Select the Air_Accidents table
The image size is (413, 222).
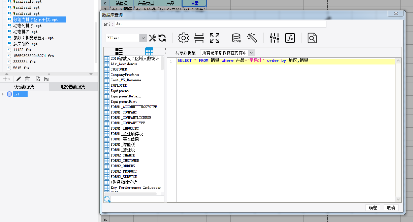124,64
